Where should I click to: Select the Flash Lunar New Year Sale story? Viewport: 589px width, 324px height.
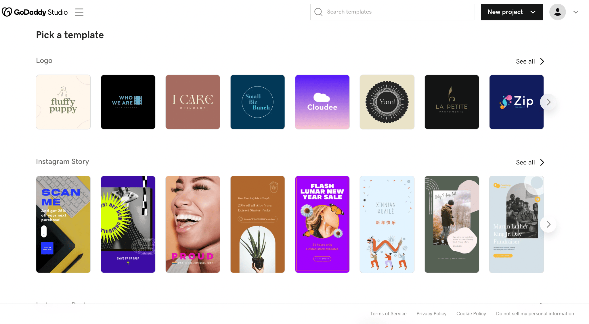pyautogui.click(x=322, y=224)
